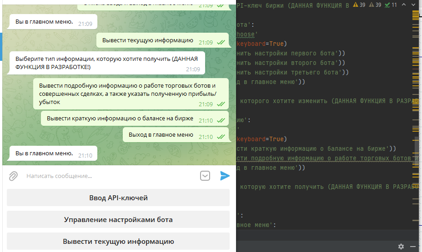Focus the 'Написать сообщение...' input field
This screenshot has width=422, height=252.
coord(109,176)
